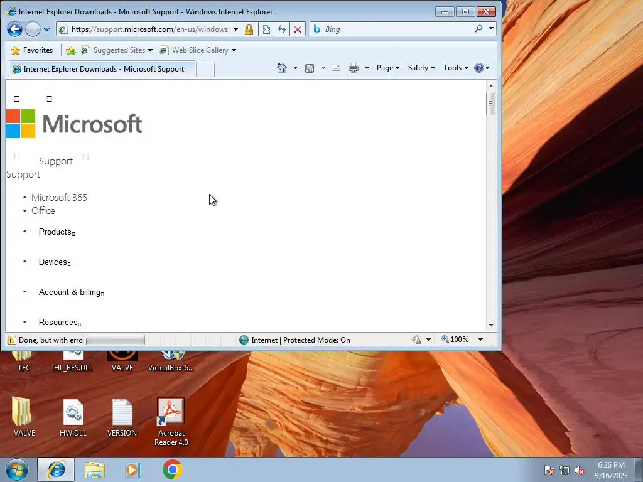Click the Forward navigation button
The image size is (643, 482).
pyautogui.click(x=33, y=29)
